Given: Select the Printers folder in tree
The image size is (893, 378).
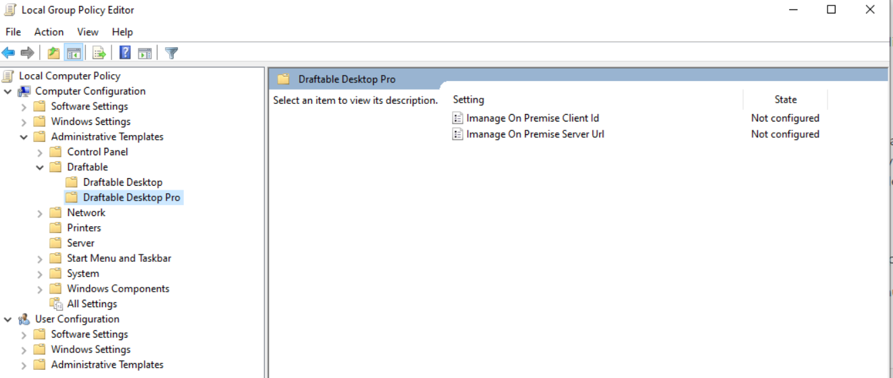Looking at the screenshot, I should point(84,228).
